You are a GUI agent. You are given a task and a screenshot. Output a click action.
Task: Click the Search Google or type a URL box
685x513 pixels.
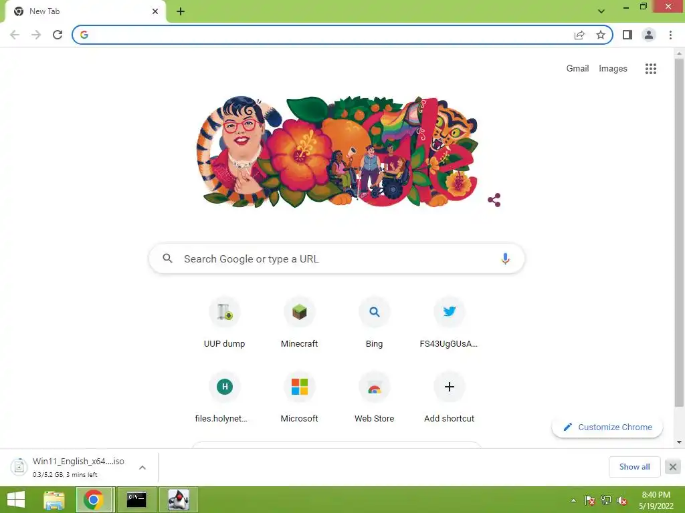[336, 259]
